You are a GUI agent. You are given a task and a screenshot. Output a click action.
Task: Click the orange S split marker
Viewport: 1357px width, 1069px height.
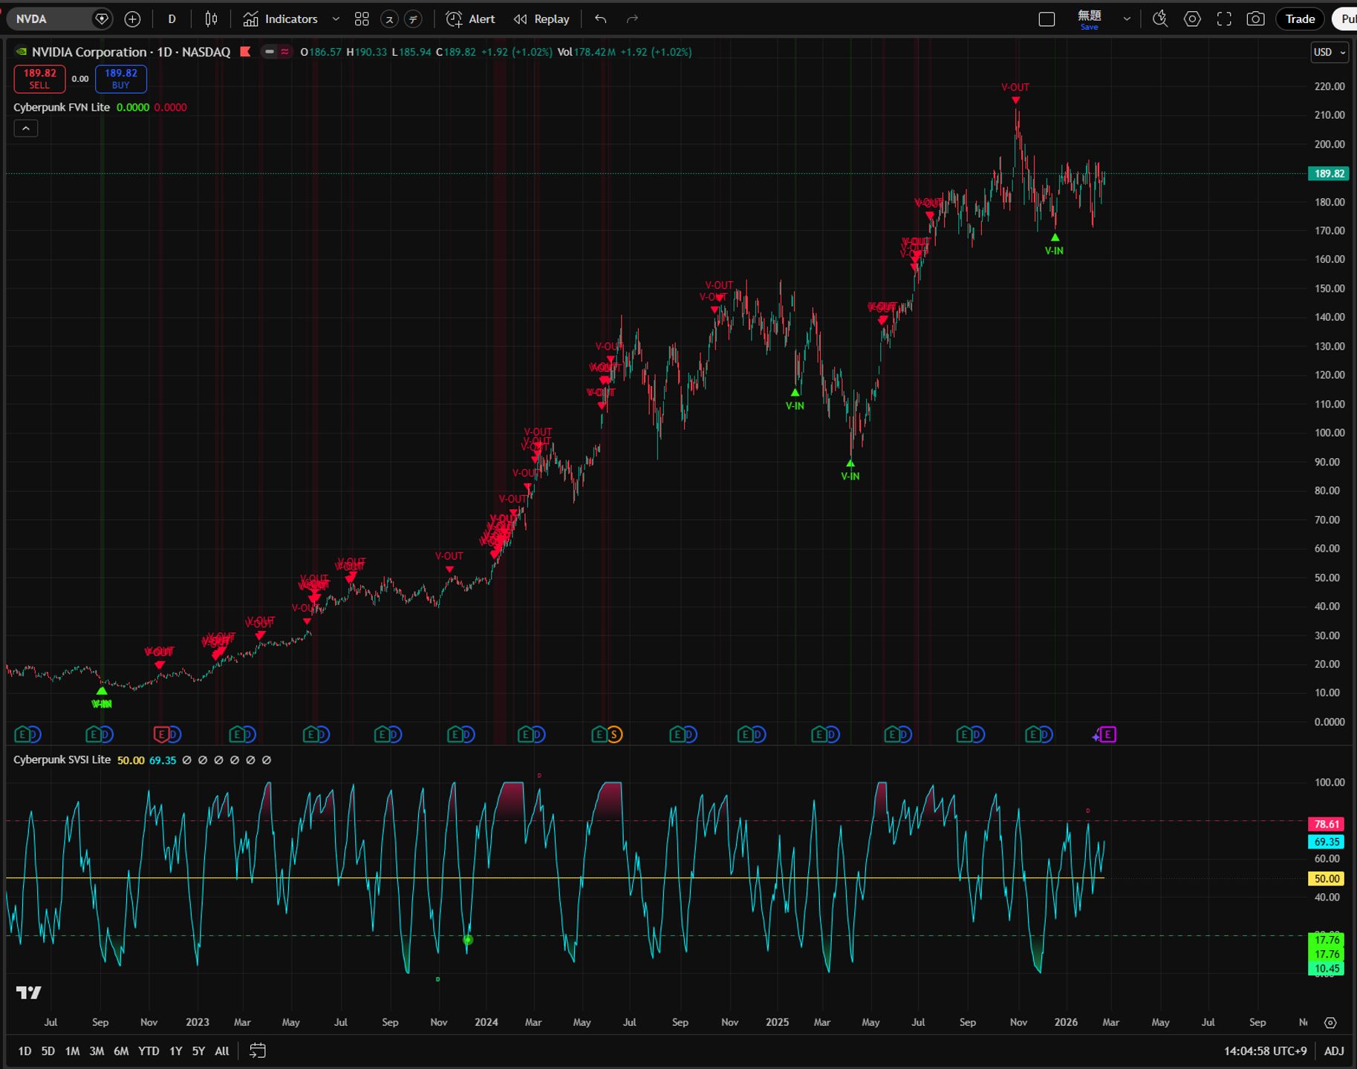(614, 735)
